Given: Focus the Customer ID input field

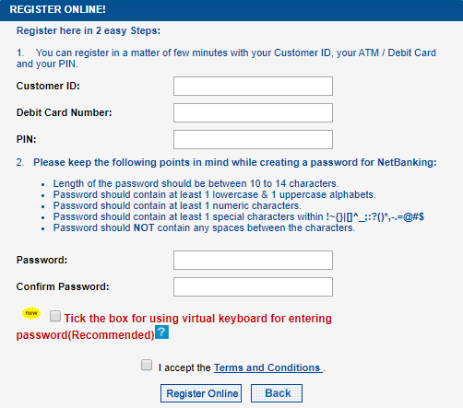Looking at the screenshot, I should pos(253,87).
